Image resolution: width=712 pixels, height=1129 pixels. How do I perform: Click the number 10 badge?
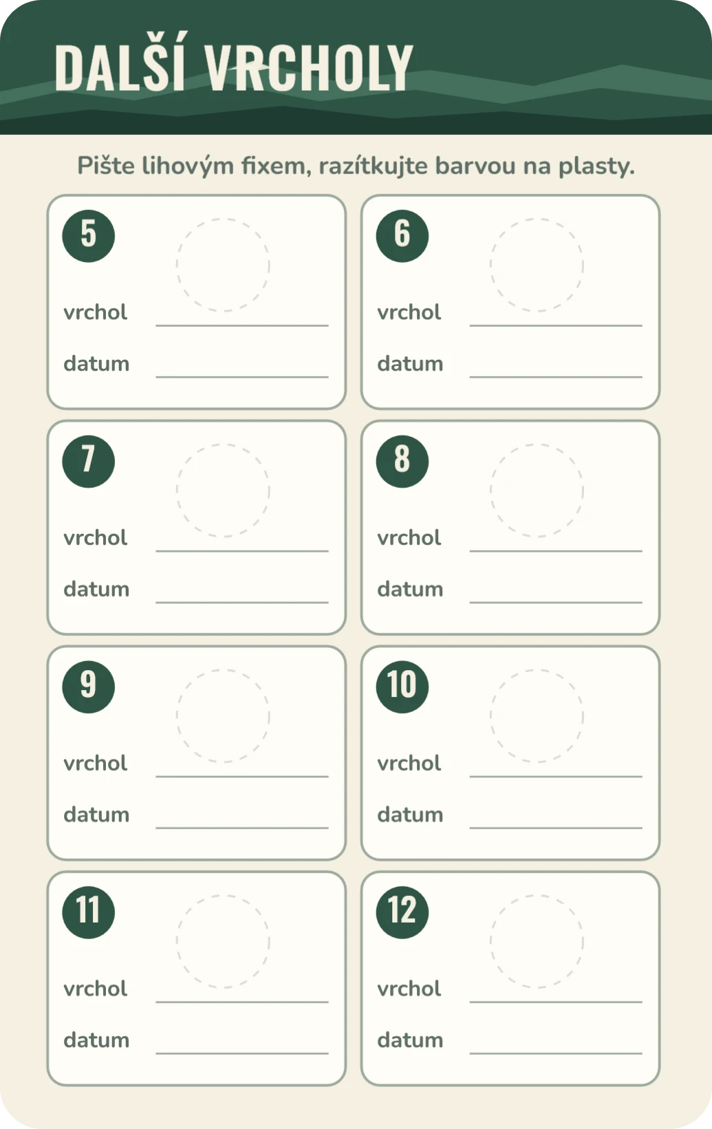(402, 687)
